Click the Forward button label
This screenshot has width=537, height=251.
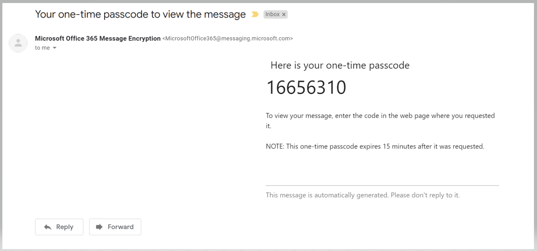click(121, 227)
